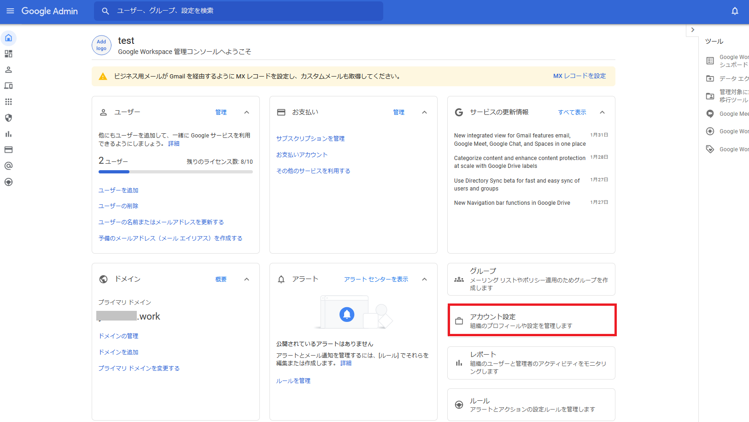Viewport: 749px width, 422px height.
Task: Open the グループ card
Action: (x=531, y=279)
